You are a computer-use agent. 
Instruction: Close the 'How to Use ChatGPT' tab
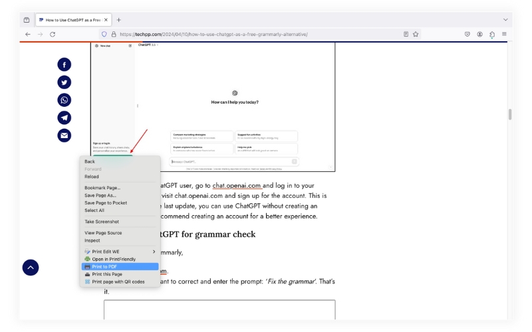(x=106, y=20)
